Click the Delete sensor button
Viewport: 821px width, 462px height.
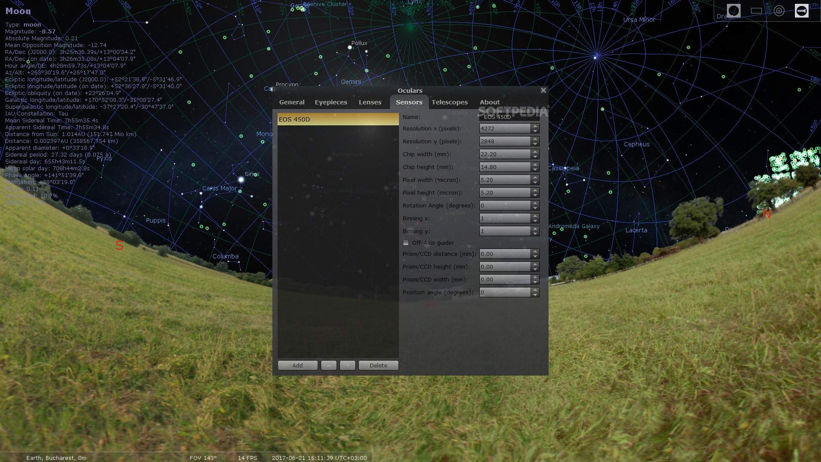(378, 365)
